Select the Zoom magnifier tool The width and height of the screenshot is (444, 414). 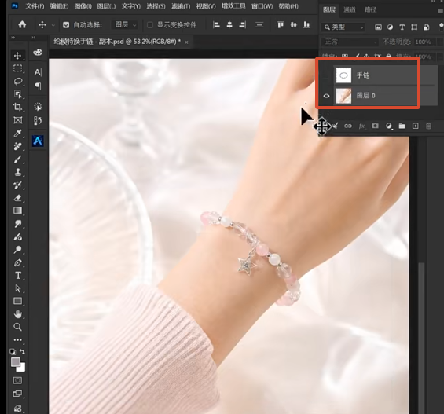pos(17,327)
